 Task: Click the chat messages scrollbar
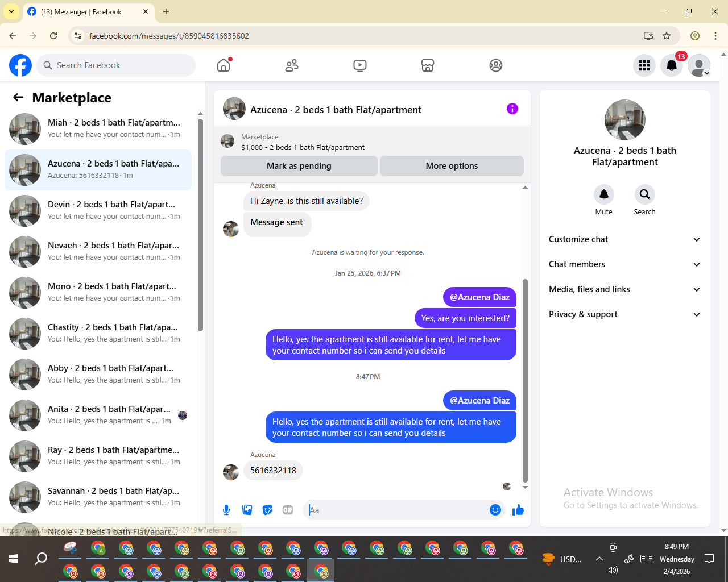[x=525, y=381]
